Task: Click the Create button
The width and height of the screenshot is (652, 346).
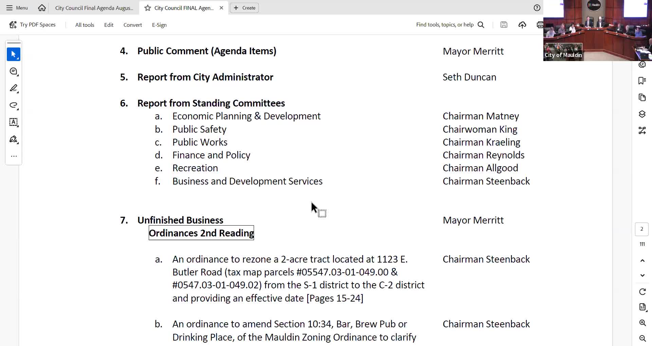Action: (244, 8)
